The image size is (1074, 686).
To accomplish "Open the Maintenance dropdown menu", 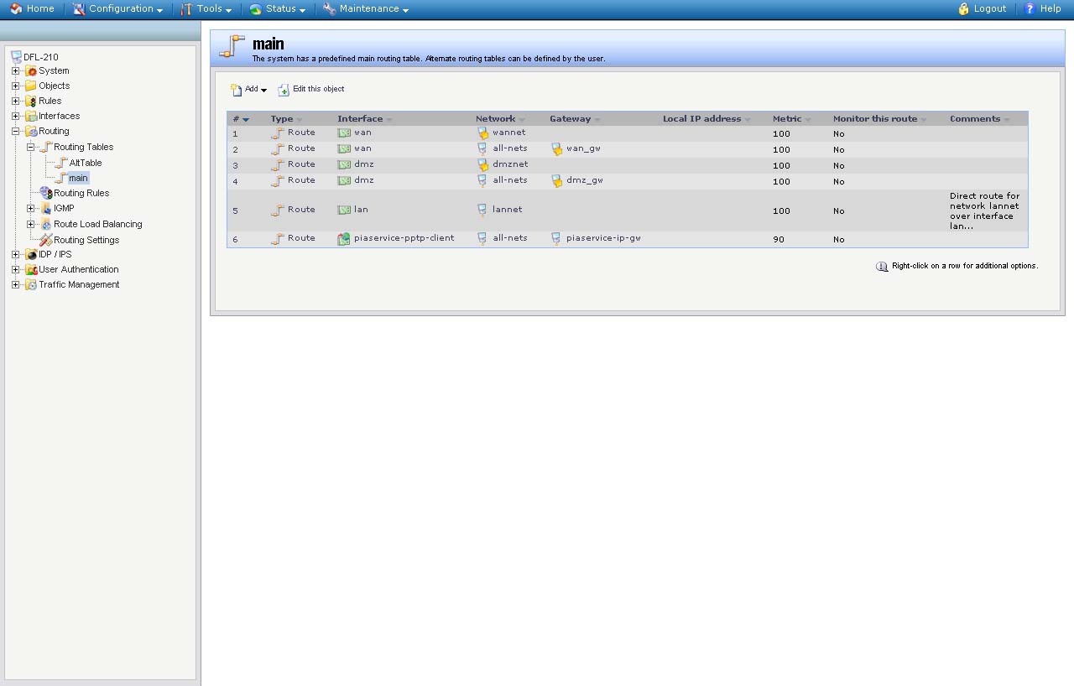I will point(366,8).
